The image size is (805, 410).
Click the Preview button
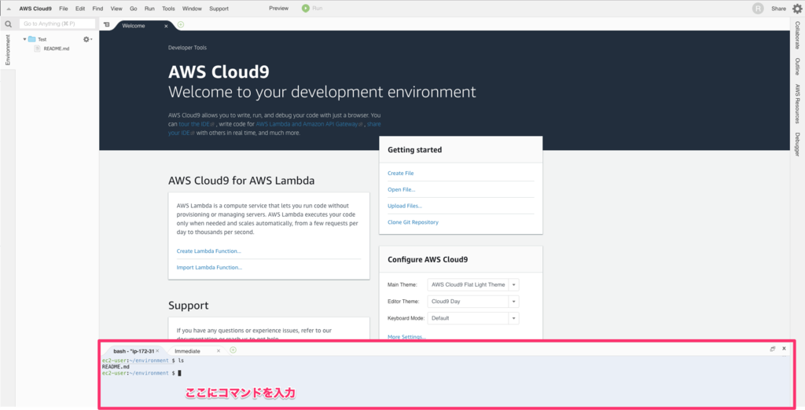(279, 8)
